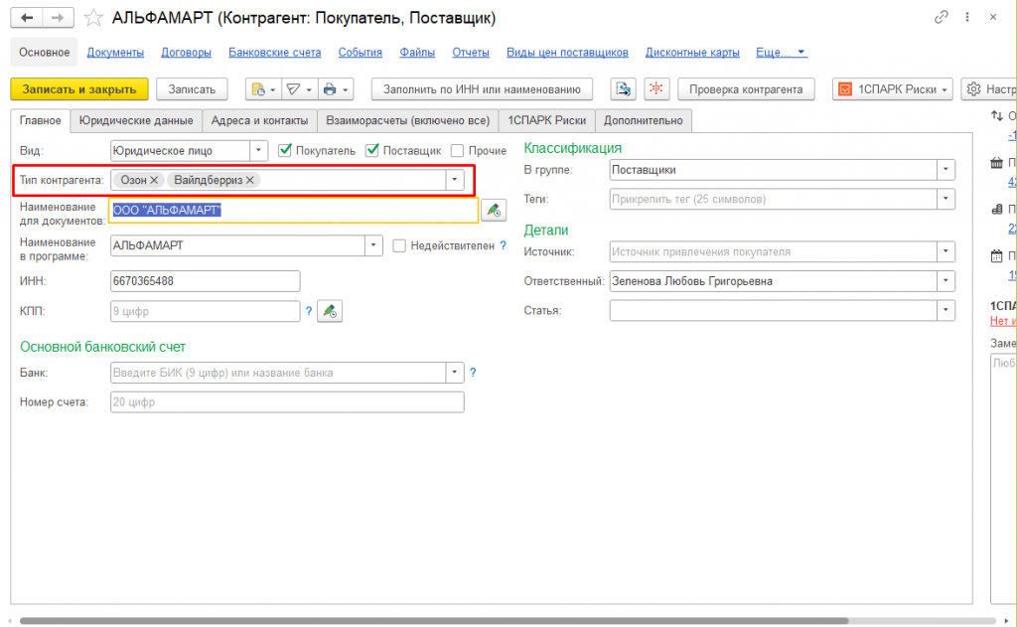Switch to the Юридические данные tab

(x=136, y=120)
